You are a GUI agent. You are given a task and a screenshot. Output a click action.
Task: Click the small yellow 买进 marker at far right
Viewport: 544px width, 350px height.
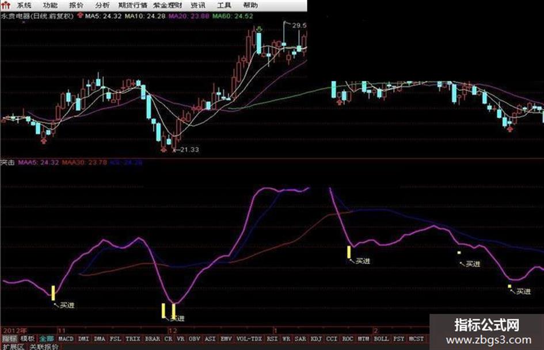(509, 286)
